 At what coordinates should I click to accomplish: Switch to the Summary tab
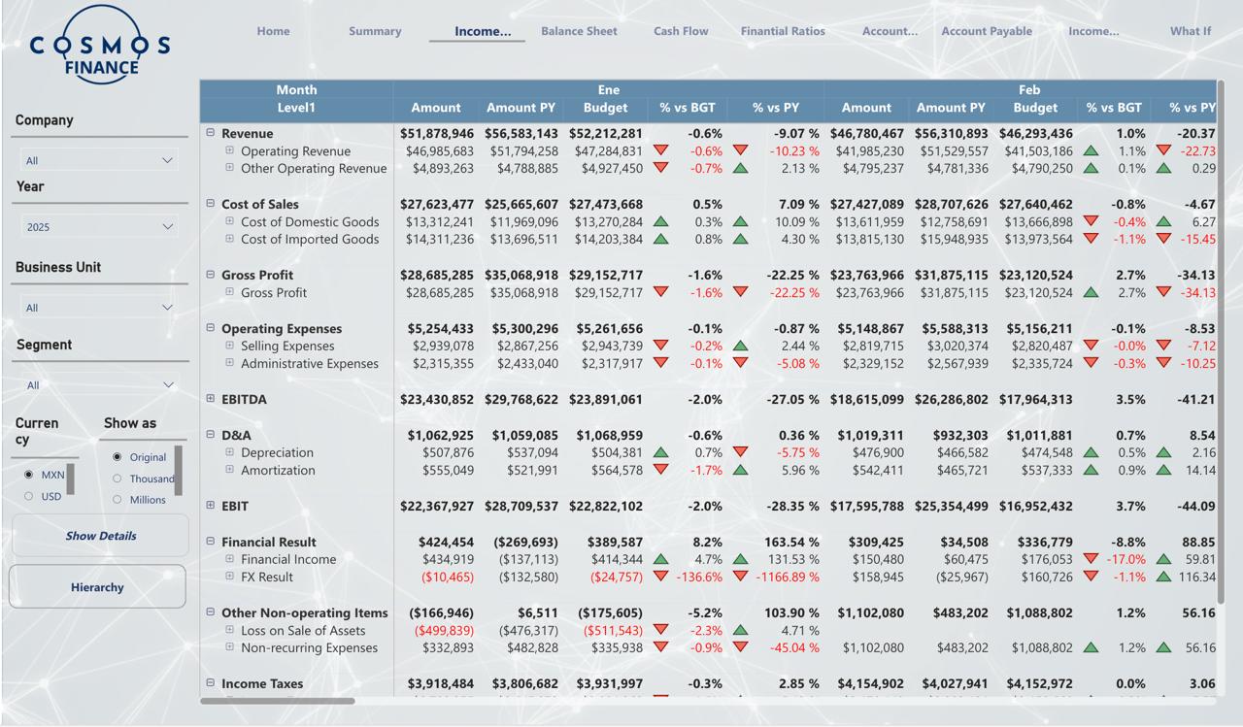tap(375, 31)
